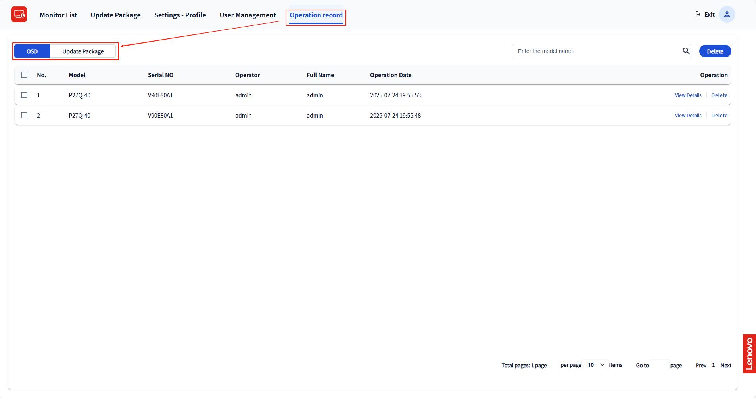Toggle the select-all header checkbox
This screenshot has width=756, height=398.
[24, 75]
